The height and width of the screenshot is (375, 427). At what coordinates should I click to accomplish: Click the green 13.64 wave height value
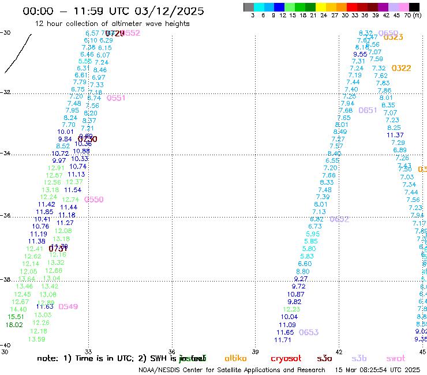tap(27, 279)
